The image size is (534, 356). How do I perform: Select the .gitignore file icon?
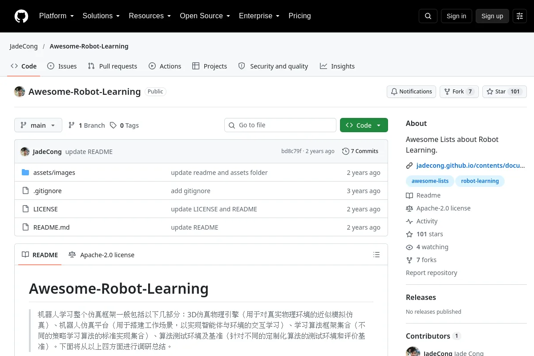(25, 191)
